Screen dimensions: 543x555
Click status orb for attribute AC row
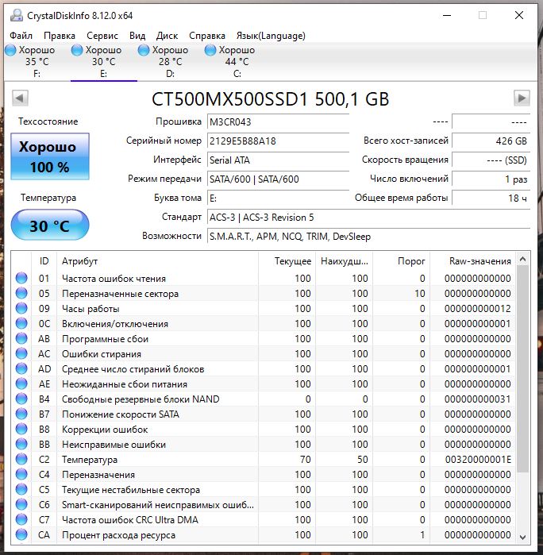click(21, 353)
